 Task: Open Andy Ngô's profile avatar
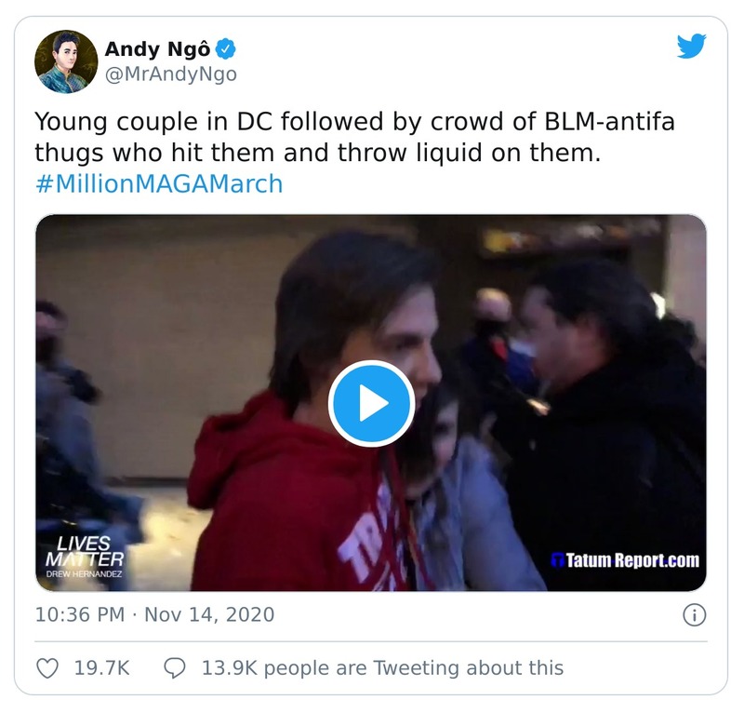point(66,61)
